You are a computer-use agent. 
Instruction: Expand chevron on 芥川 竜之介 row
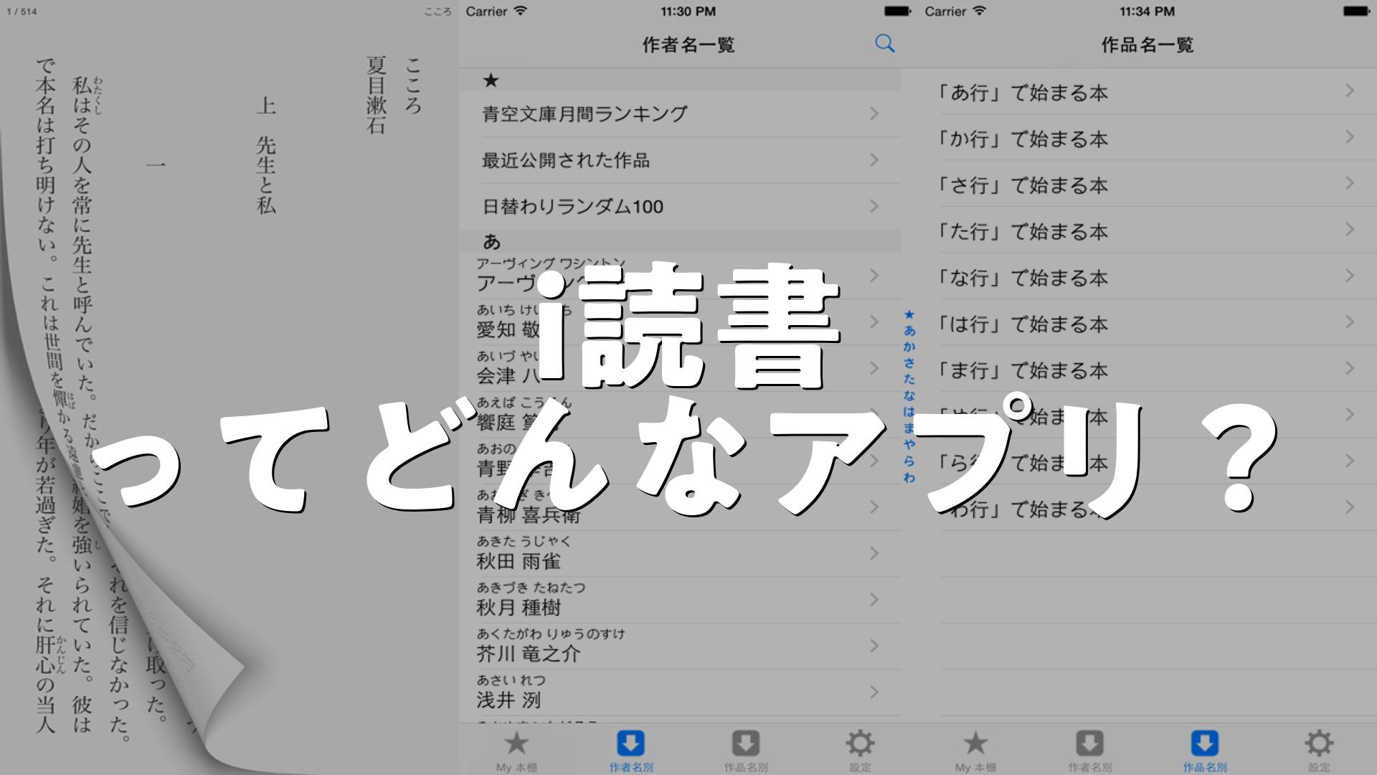[874, 646]
